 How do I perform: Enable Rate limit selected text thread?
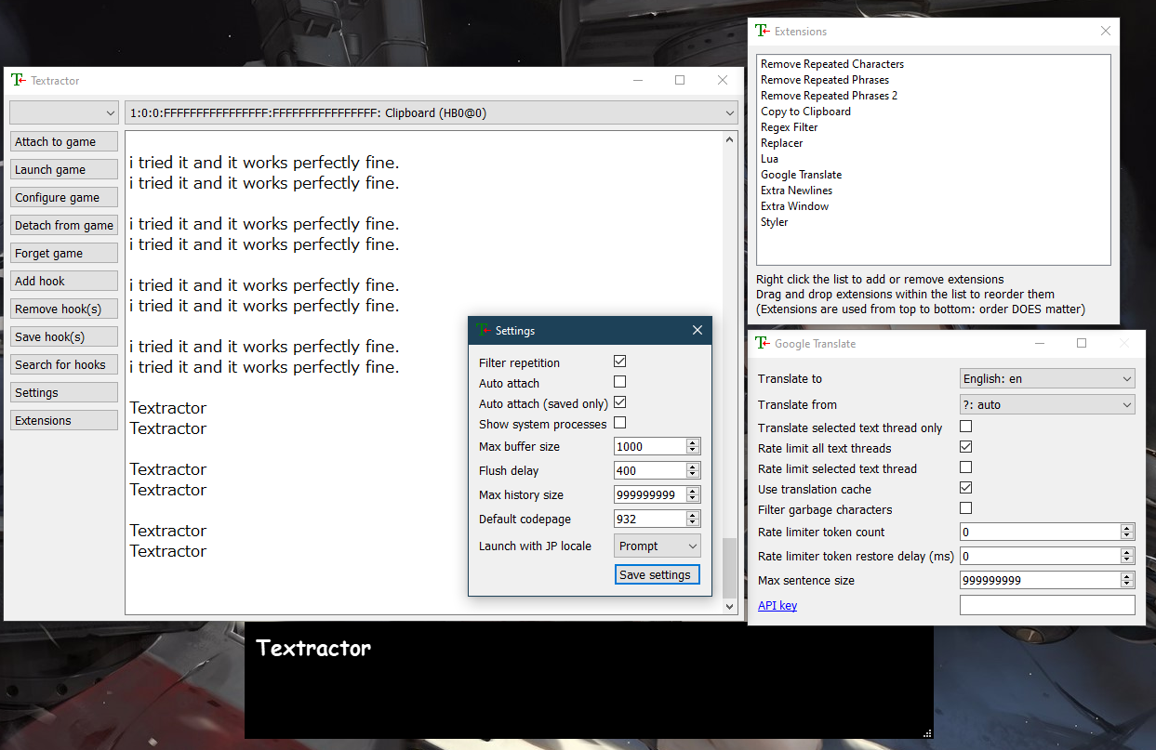coord(966,467)
